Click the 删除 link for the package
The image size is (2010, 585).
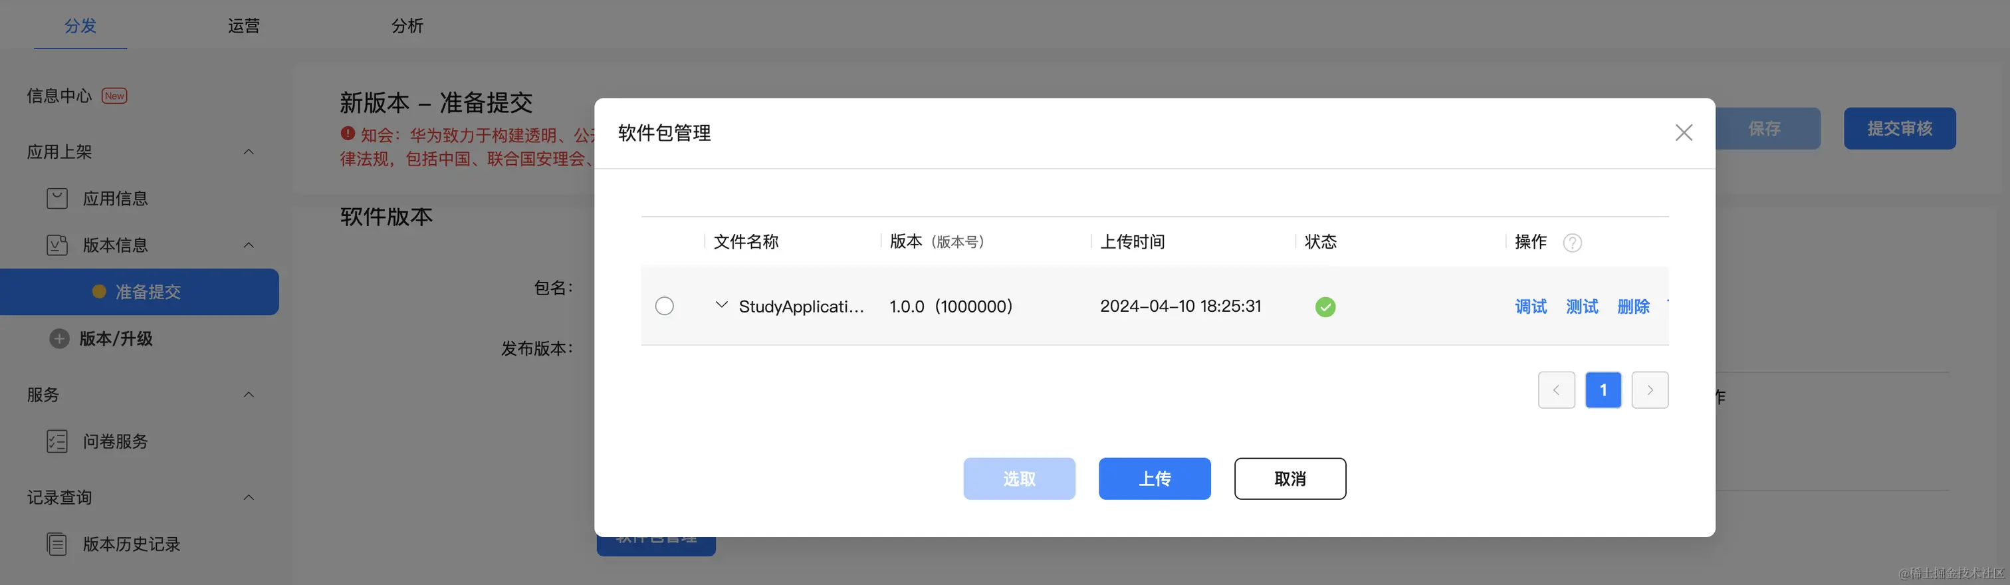[1633, 306]
